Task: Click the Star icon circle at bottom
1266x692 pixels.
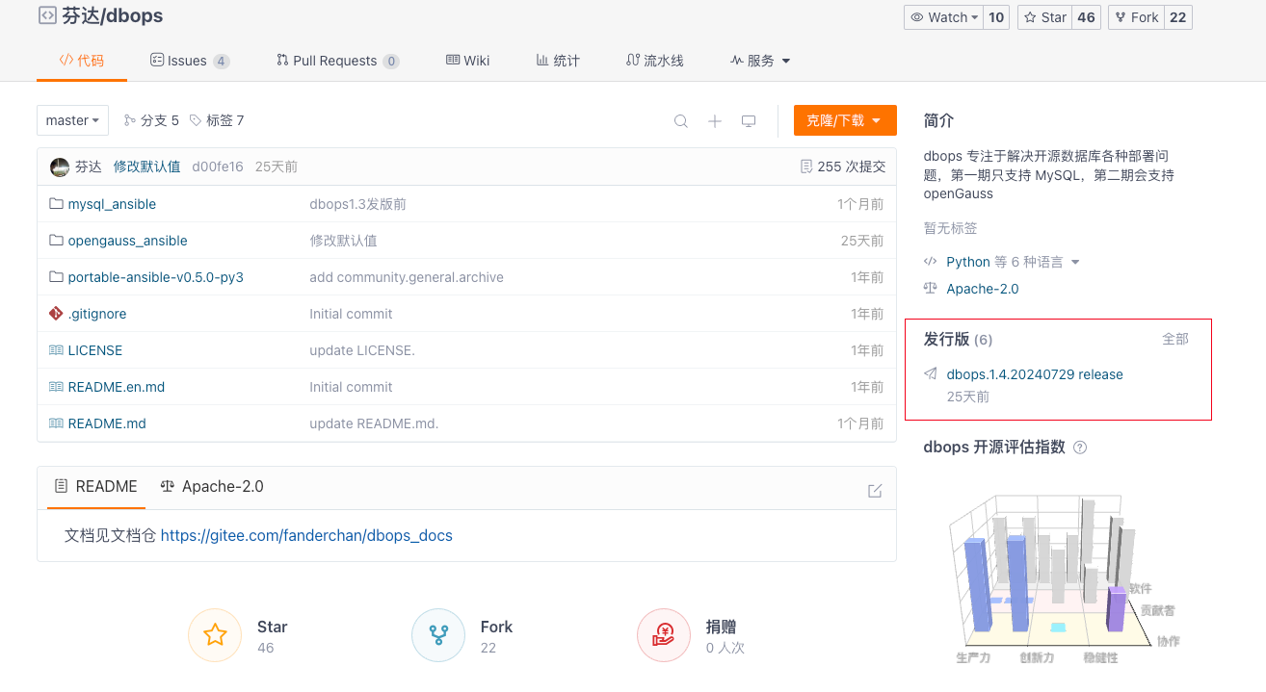Action: [x=215, y=635]
